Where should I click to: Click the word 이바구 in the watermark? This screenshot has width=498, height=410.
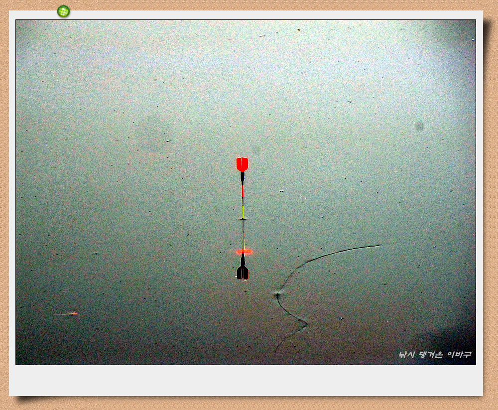point(459,355)
